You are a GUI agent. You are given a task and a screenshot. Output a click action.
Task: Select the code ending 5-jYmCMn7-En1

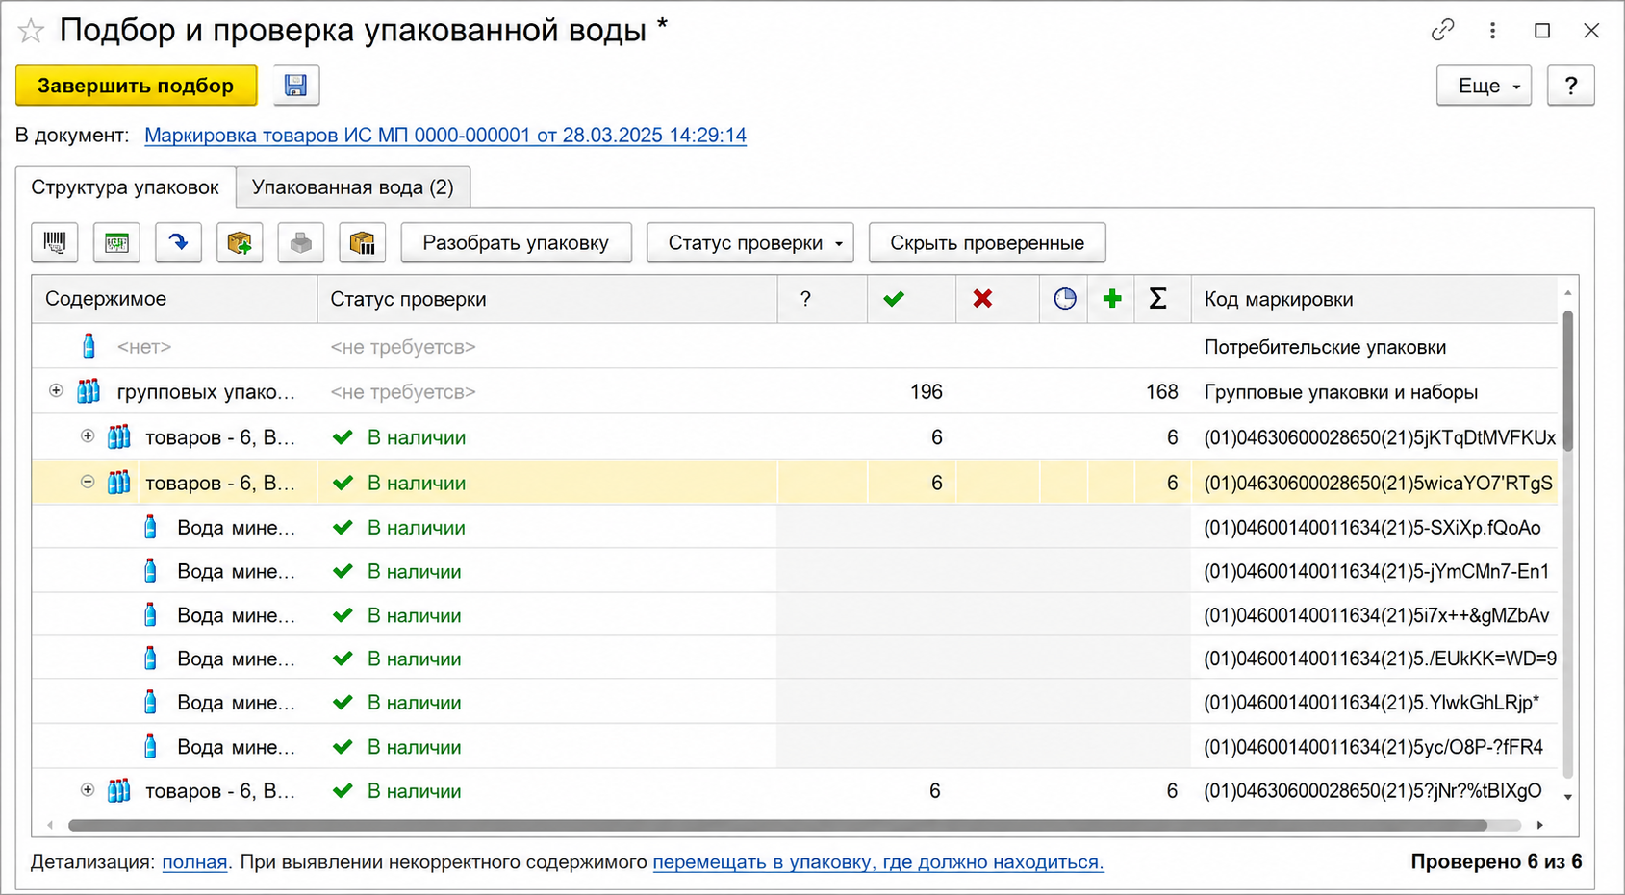1377,572
